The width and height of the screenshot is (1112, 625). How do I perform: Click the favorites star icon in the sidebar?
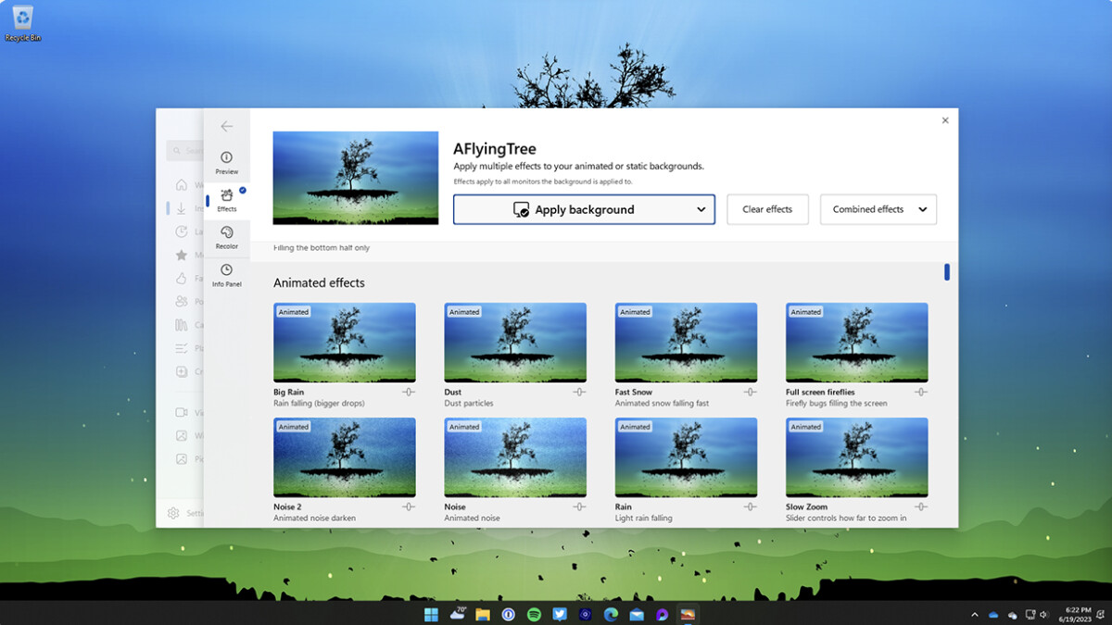click(183, 255)
